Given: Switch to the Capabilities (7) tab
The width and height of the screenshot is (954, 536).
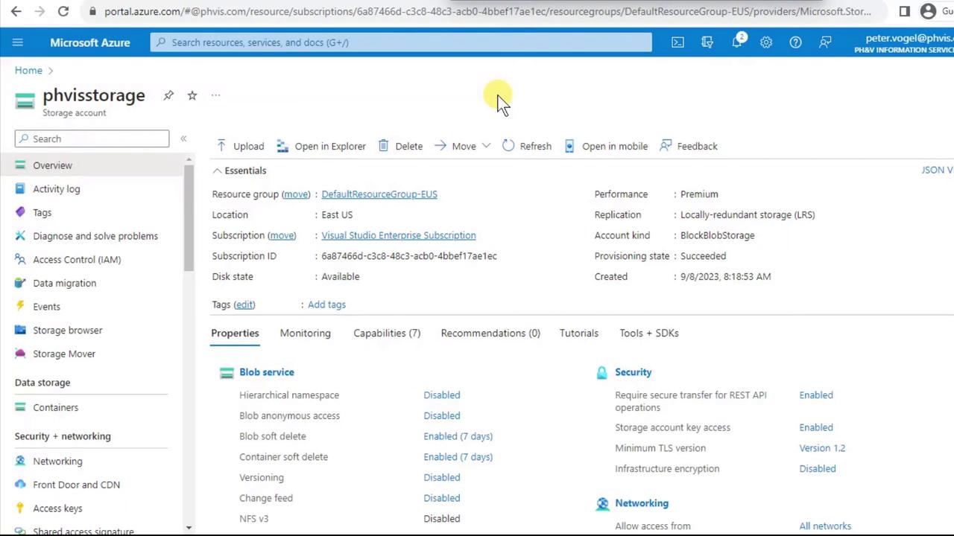Looking at the screenshot, I should (387, 334).
